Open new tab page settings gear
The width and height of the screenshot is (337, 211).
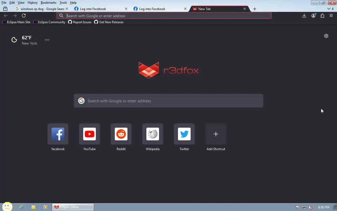pyautogui.click(x=326, y=36)
